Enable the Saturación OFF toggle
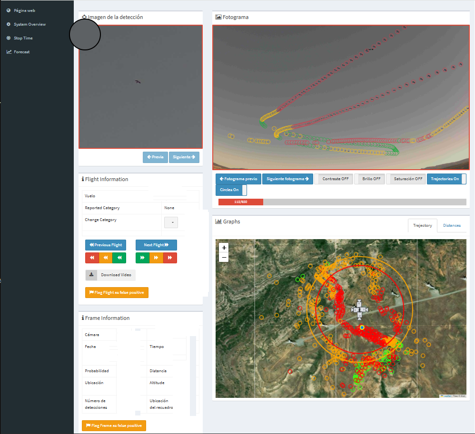The width and height of the screenshot is (475, 434). 405,179
